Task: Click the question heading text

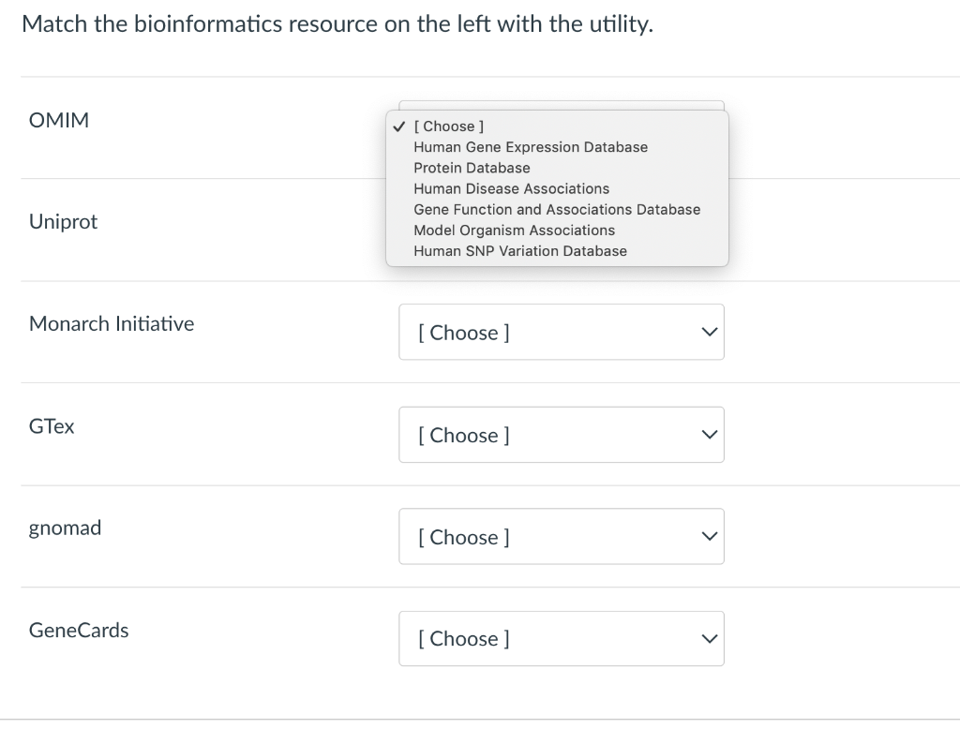Action: point(337,23)
